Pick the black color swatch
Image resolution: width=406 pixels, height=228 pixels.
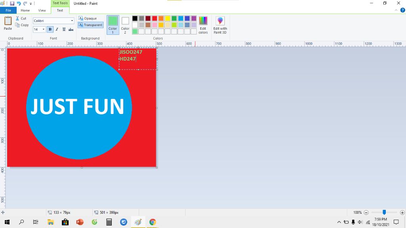click(x=135, y=18)
